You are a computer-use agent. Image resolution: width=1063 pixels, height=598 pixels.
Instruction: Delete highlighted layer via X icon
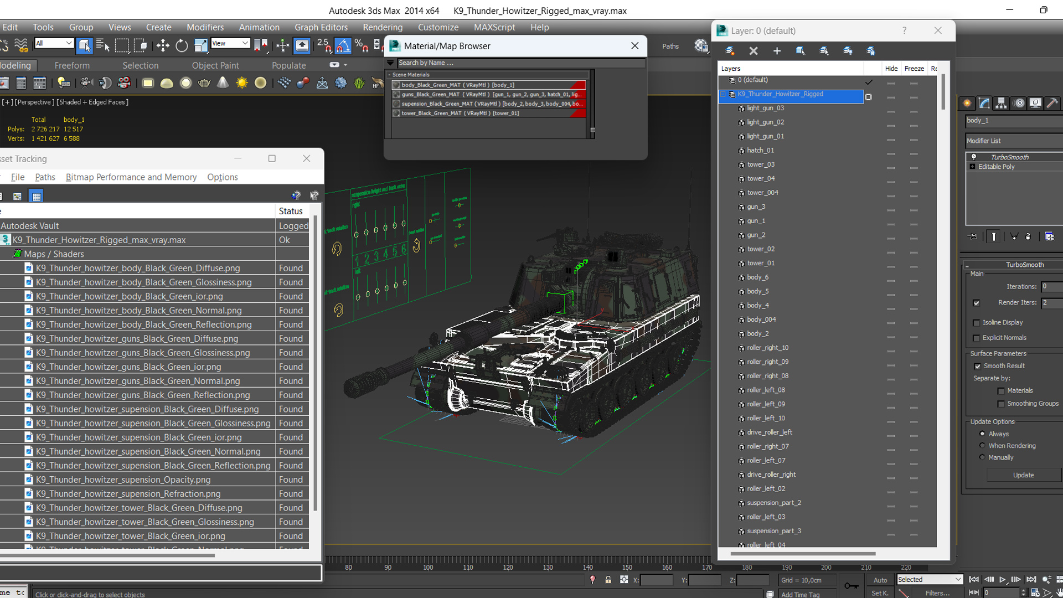tap(754, 51)
